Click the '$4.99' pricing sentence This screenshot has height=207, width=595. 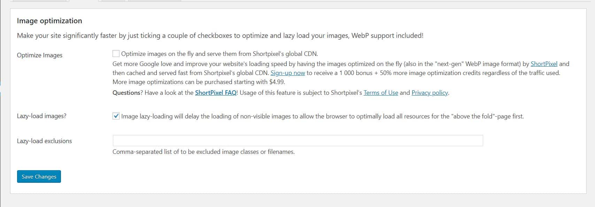click(199, 82)
